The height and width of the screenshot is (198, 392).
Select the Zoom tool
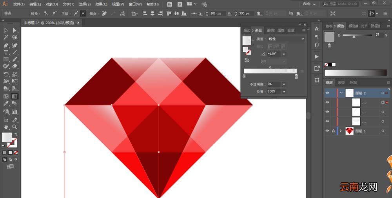pyautogui.click(x=15, y=127)
